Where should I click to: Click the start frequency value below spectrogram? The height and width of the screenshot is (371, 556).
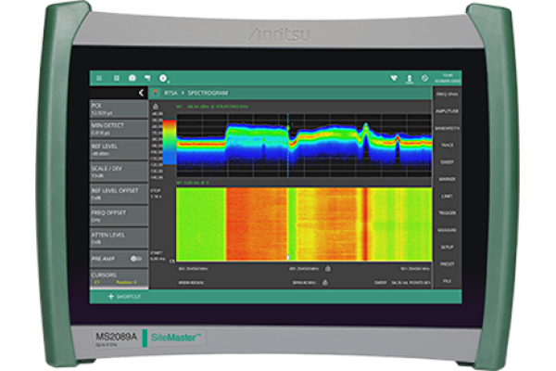194,269
